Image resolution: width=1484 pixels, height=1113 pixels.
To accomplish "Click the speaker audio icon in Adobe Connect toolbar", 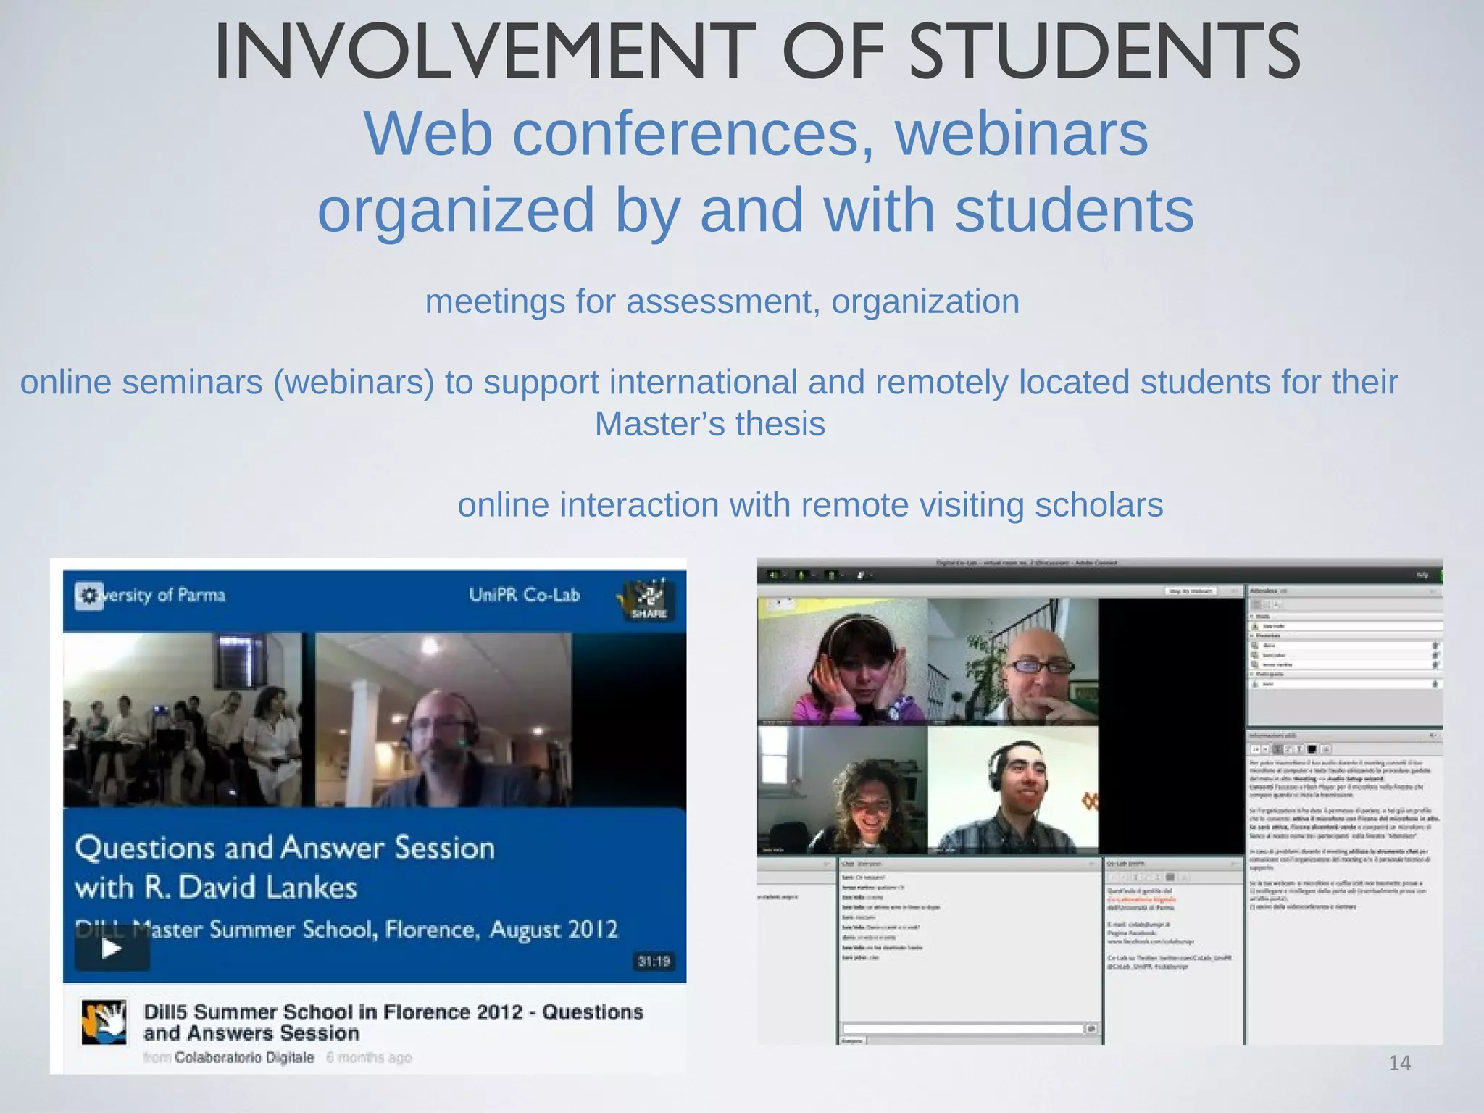I will 773,575.
